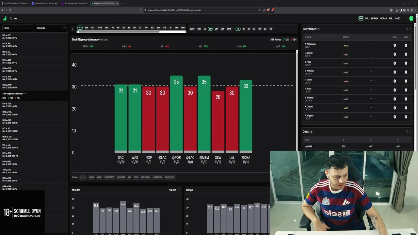Add J. Williams to W/O filter
The width and height of the screenshot is (418, 235).
pyautogui.click(x=406, y=99)
